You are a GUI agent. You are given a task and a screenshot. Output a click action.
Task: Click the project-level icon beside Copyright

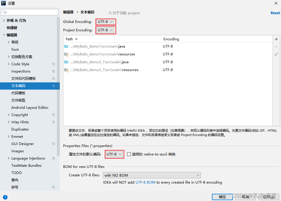[53, 115]
